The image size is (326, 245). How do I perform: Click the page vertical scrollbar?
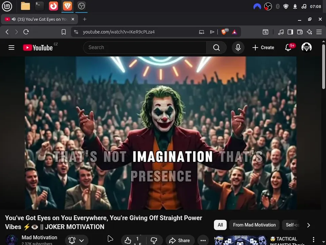tap(324, 67)
